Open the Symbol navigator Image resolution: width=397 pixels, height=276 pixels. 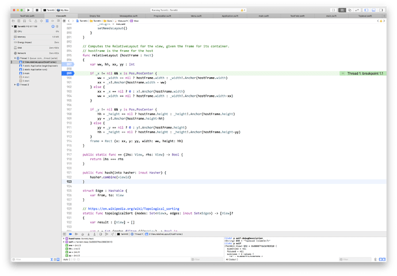pos(25,21)
